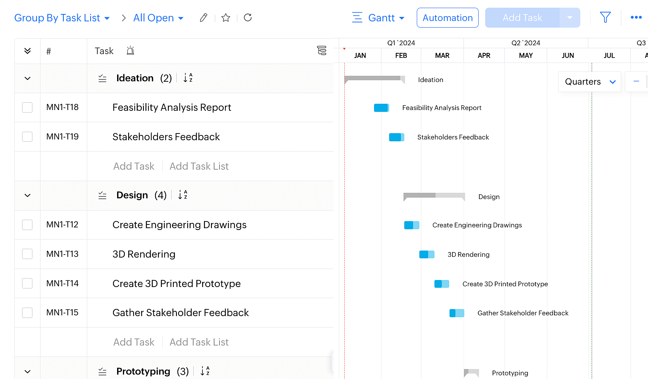
Task: Click the reminder bell icon in Task header
Action: click(x=130, y=51)
